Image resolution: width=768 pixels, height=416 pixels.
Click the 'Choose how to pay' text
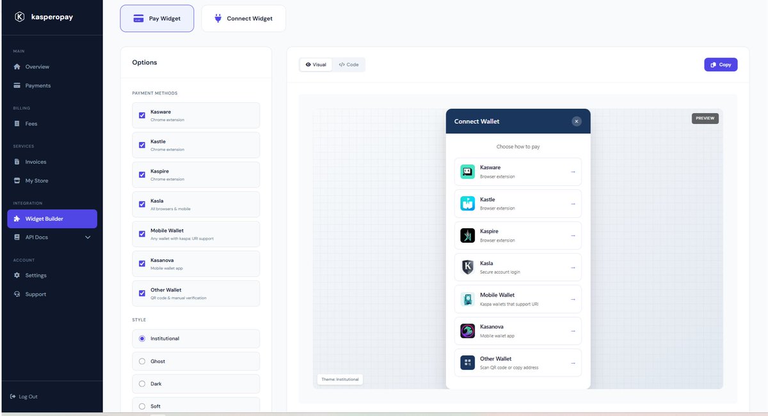click(x=518, y=147)
